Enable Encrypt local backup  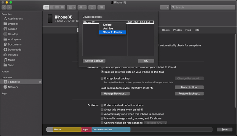tap(102, 78)
